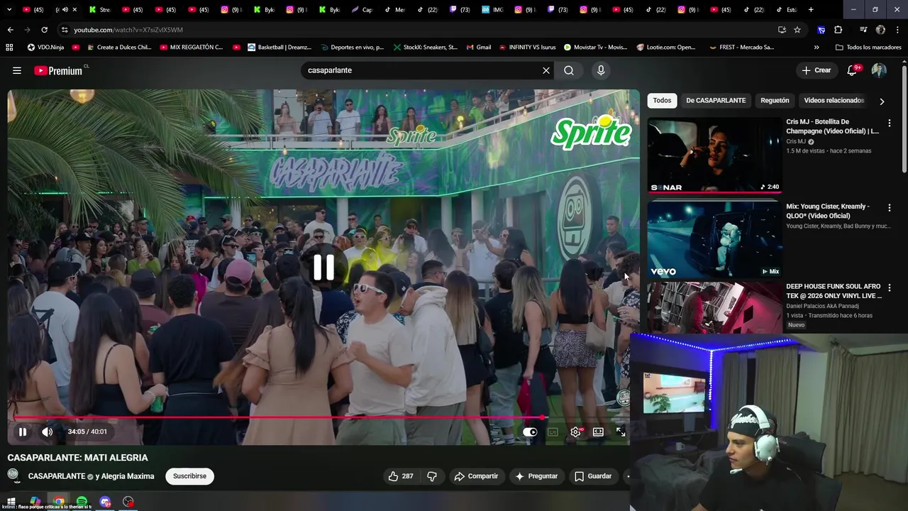The height and width of the screenshot is (511, 908).
Task: Select the Reguetón filter chip
Action: tap(775, 101)
